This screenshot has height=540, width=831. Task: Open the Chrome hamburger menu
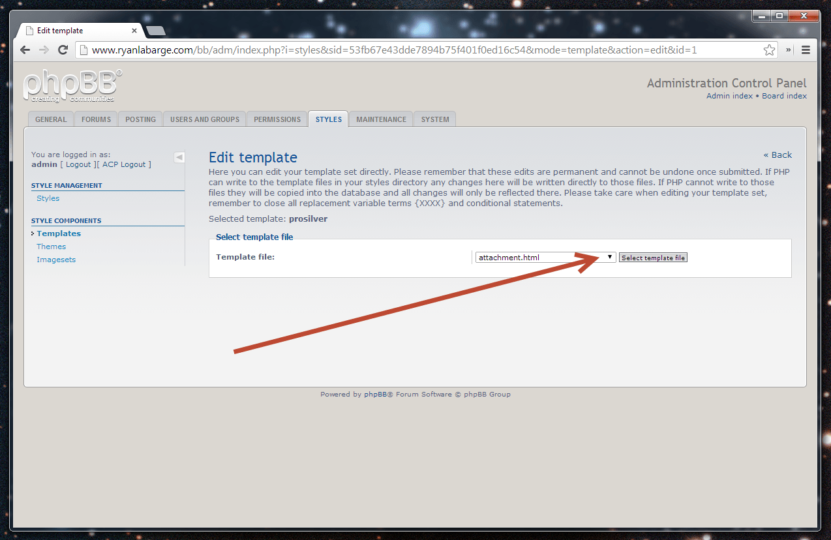806,50
